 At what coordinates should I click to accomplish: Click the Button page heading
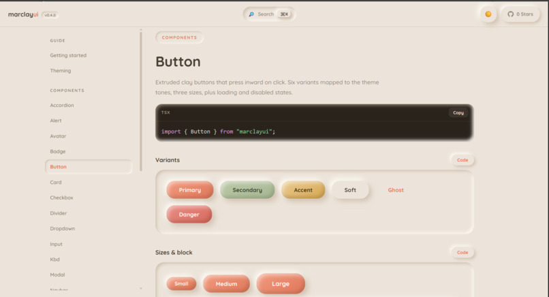point(178,61)
